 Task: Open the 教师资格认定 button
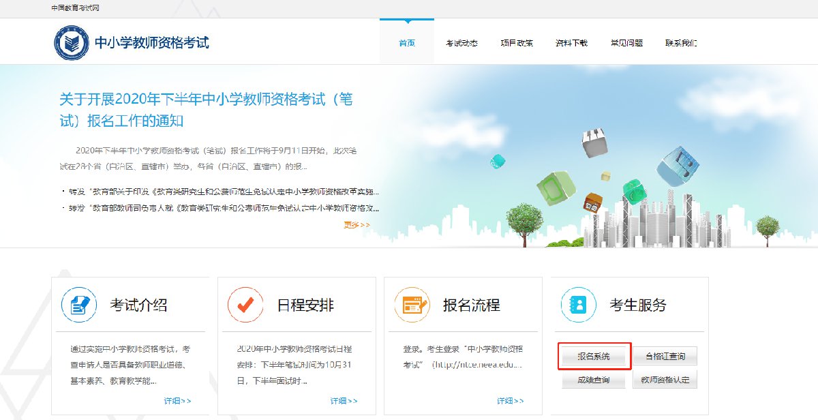[x=665, y=380]
